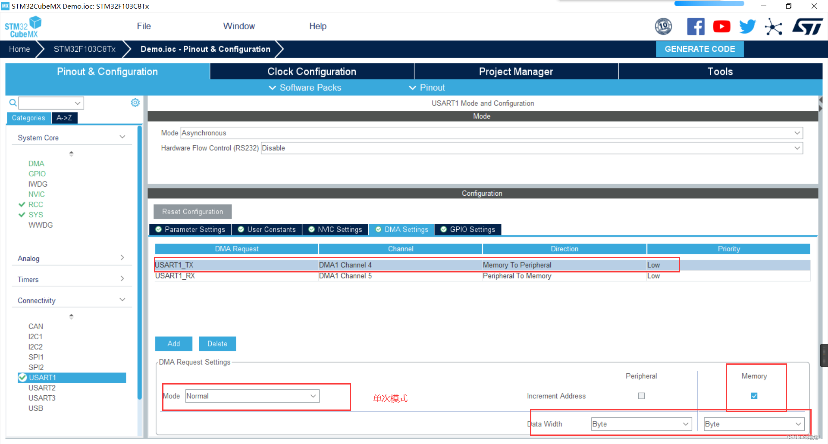Image resolution: width=828 pixels, height=444 pixels.
Task: Open the Help menu
Action: [x=318, y=26]
